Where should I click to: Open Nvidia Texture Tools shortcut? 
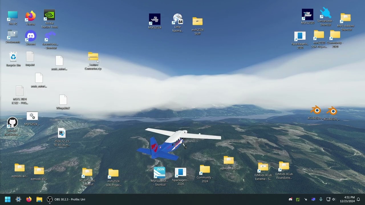click(49, 19)
